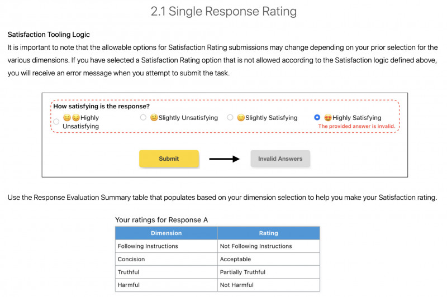The image size is (447, 297).
Task: Click the yellow Submit button
Action: (169, 159)
